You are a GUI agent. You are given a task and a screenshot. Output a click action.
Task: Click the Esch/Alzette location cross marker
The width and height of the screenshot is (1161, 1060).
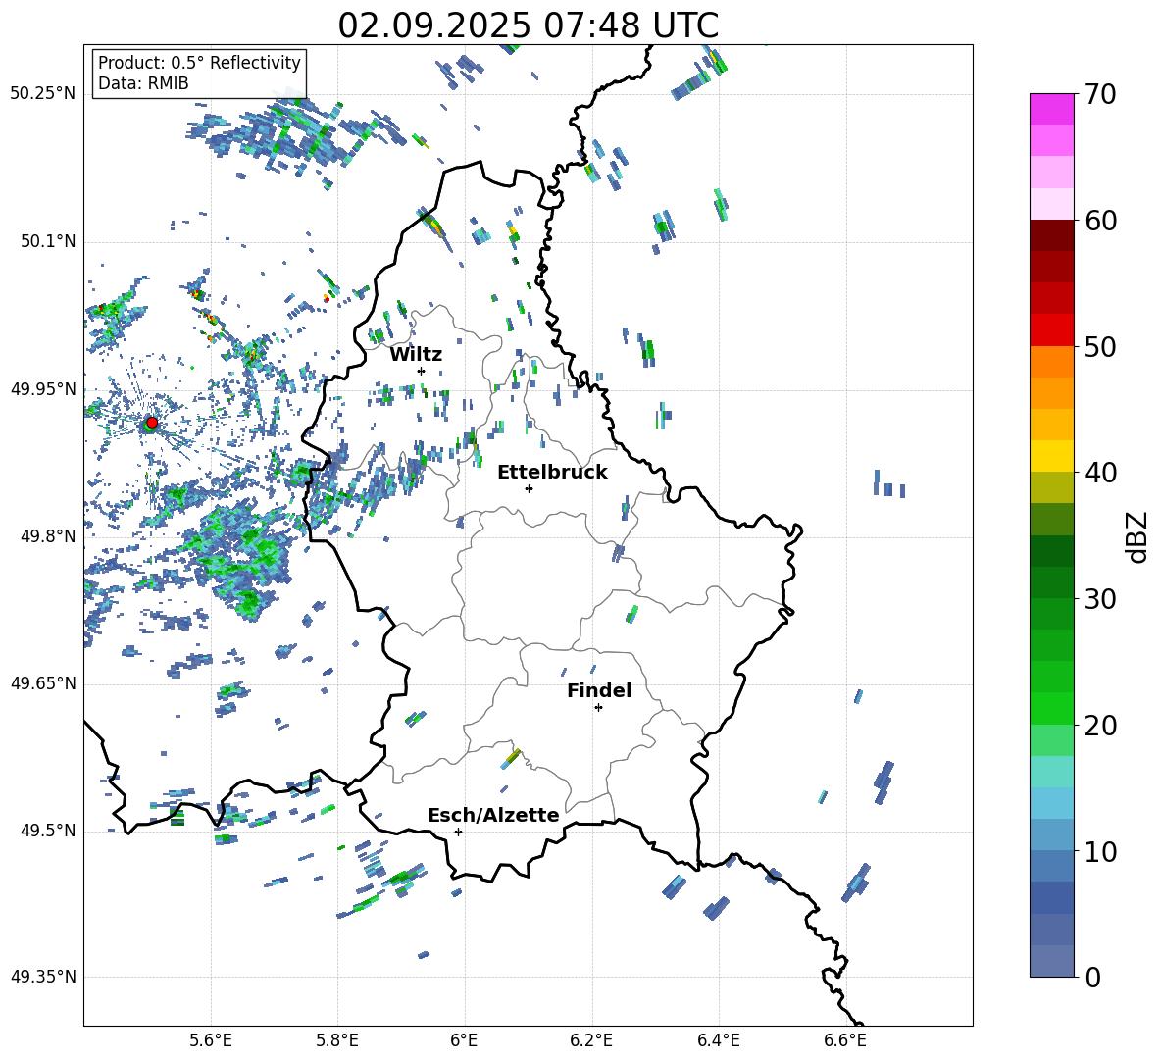[x=458, y=832]
